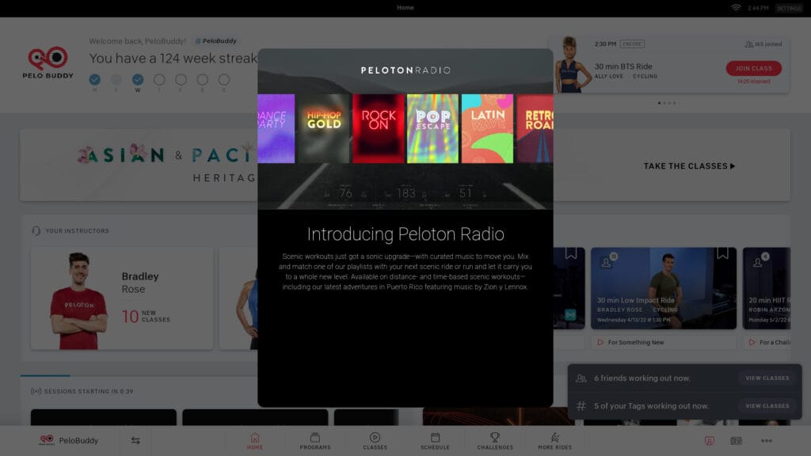Click the '10 New Classes' count for Bradley Rose
Viewport: 811px width, 456px height.
[146, 316]
